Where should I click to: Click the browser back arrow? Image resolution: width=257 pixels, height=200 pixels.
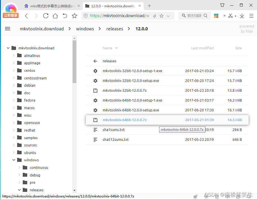[26, 16]
